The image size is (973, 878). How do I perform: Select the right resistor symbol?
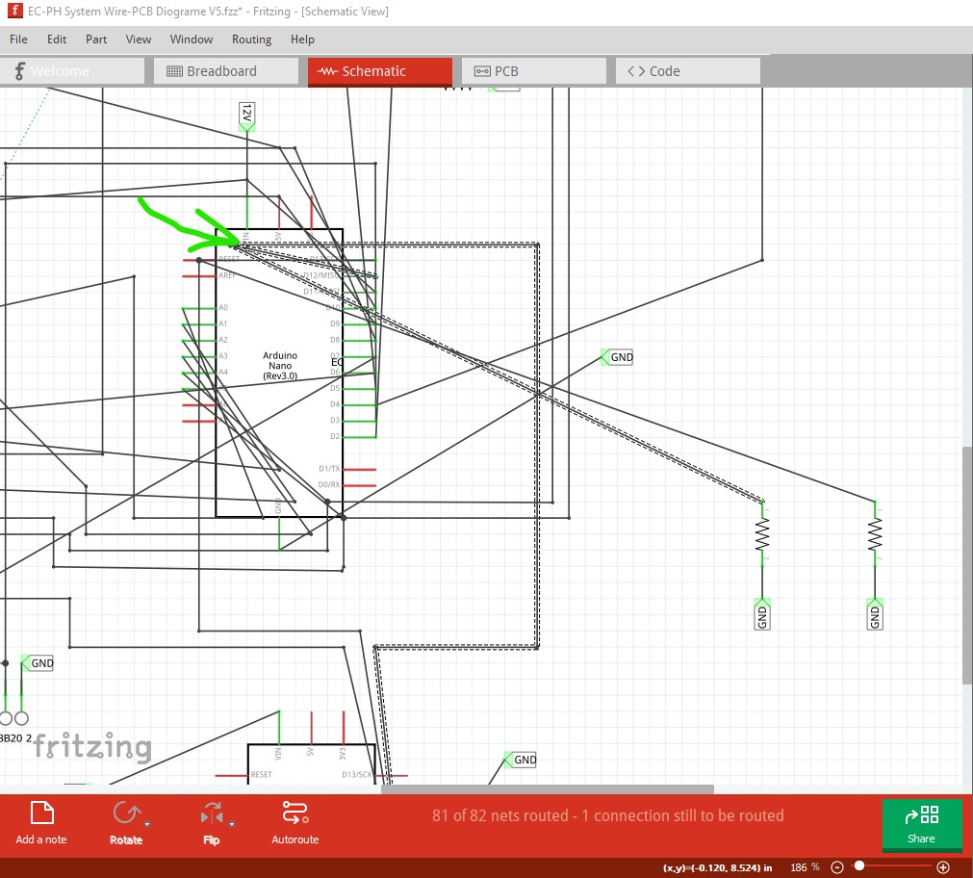pos(875,534)
